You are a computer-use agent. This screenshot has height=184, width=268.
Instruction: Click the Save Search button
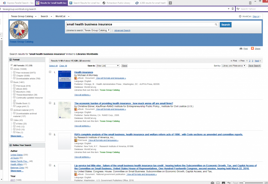254,66
